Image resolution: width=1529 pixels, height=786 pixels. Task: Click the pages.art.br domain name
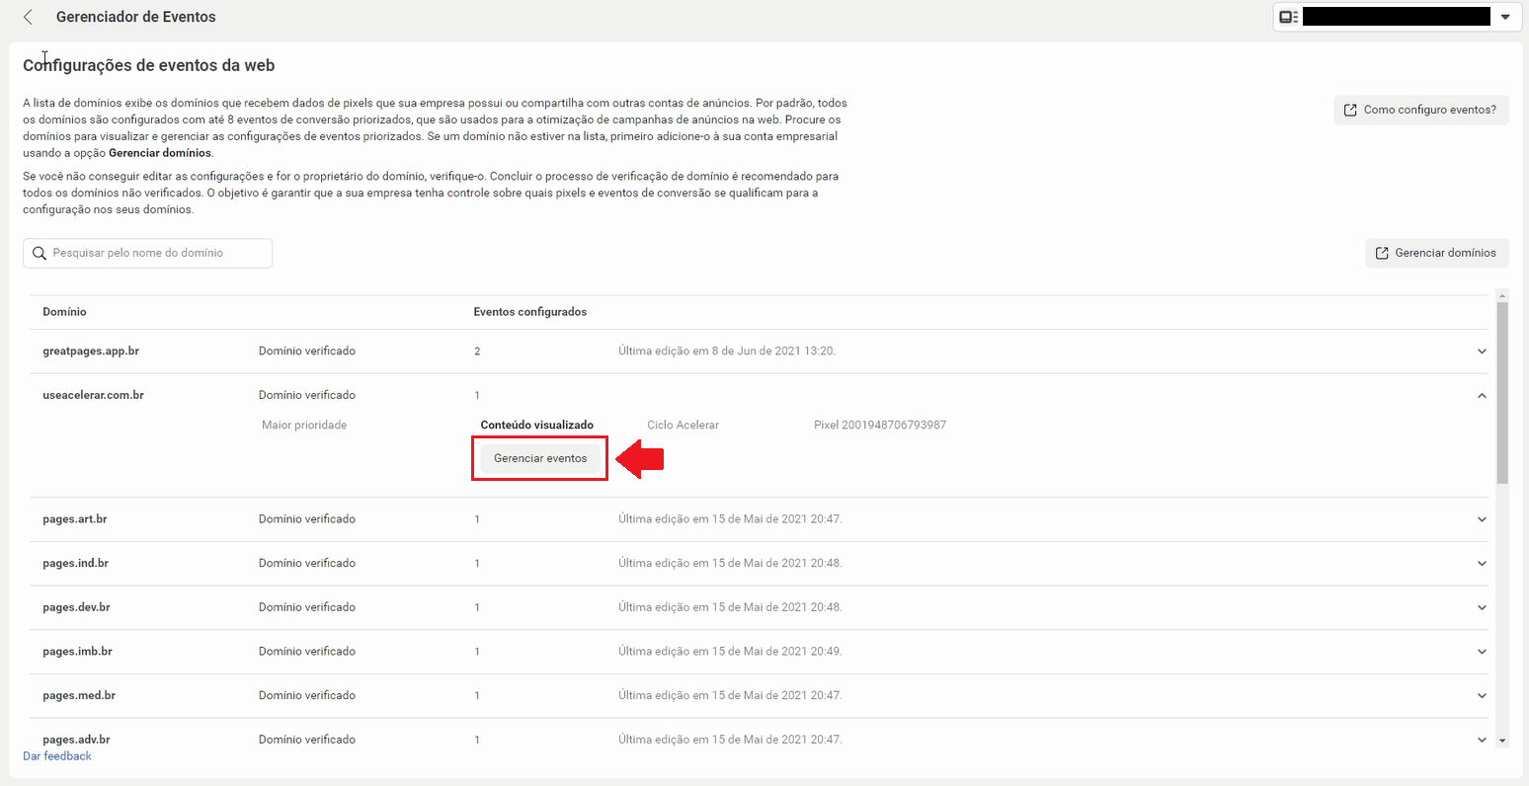75,518
